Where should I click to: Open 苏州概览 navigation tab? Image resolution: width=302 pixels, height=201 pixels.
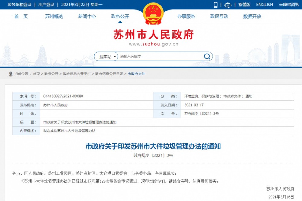pos(54,17)
